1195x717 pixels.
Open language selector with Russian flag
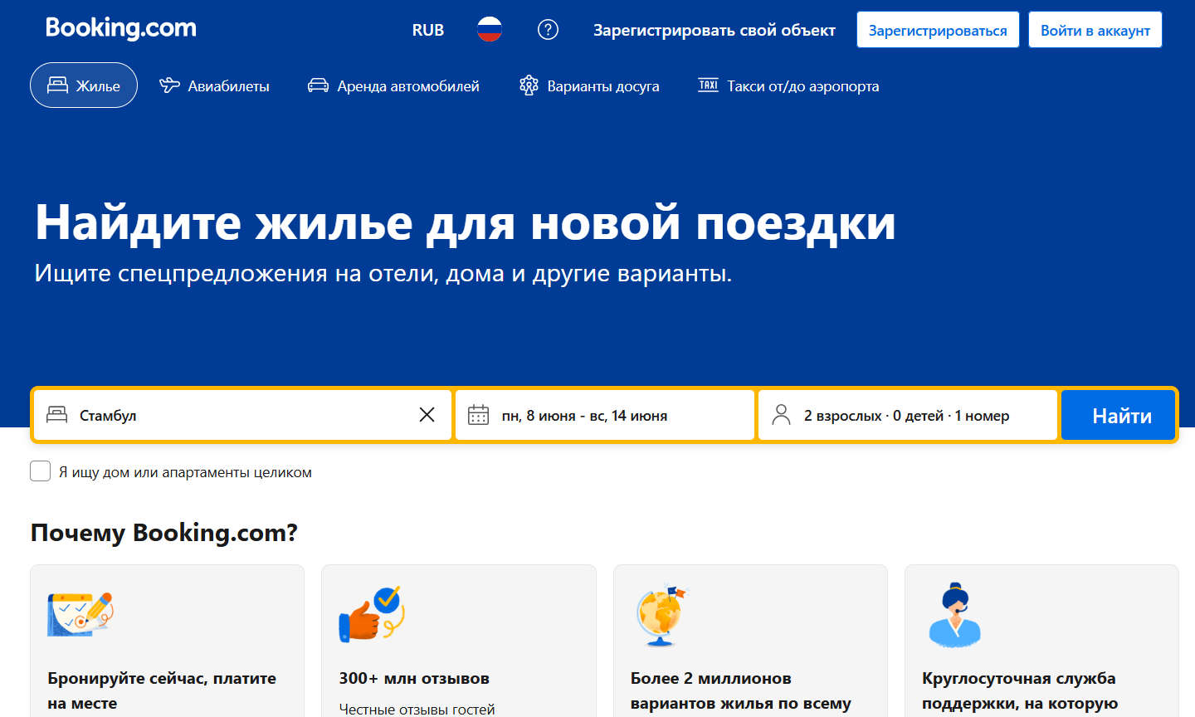click(x=490, y=30)
